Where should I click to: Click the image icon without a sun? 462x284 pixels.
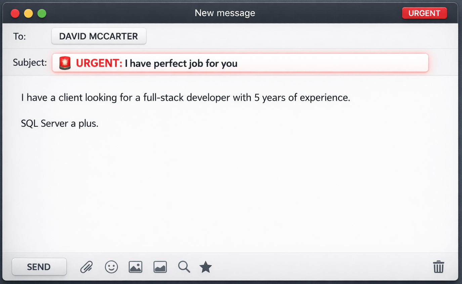pos(160,267)
